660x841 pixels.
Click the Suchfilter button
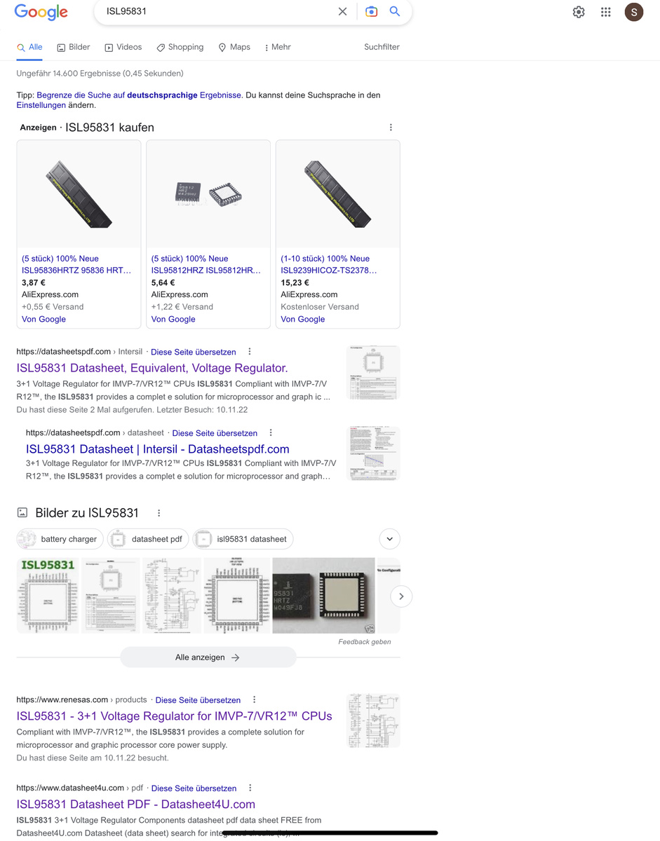[382, 47]
